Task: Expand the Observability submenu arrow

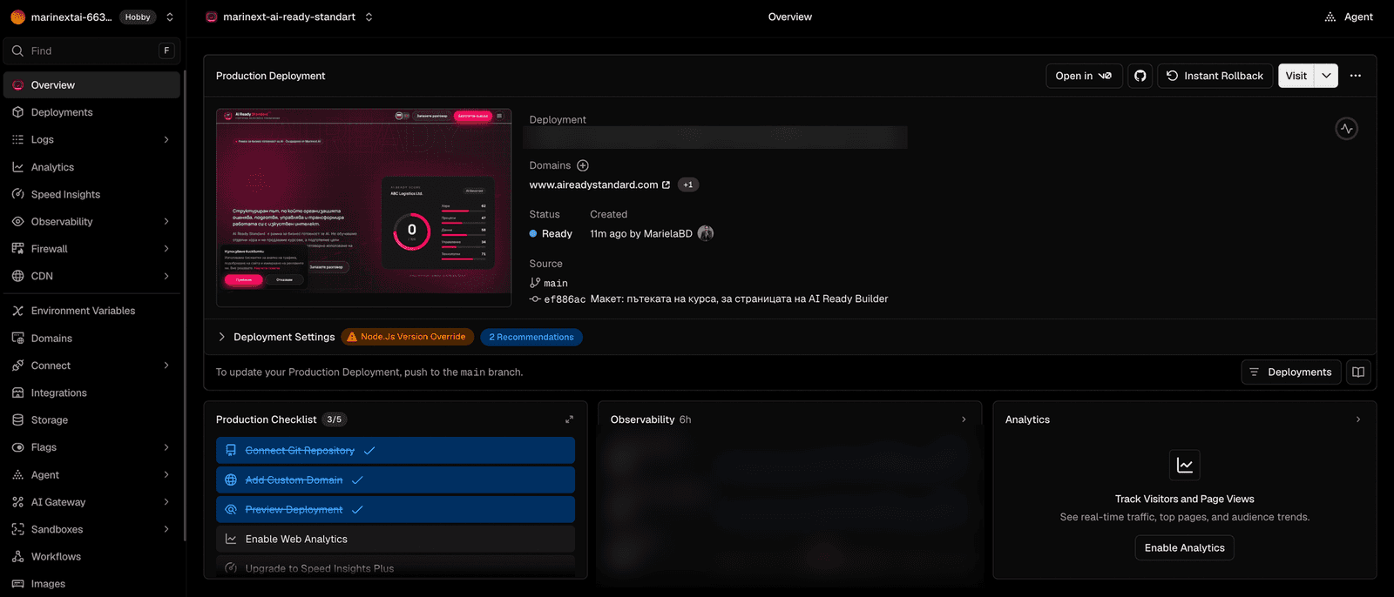Action: coord(166,222)
